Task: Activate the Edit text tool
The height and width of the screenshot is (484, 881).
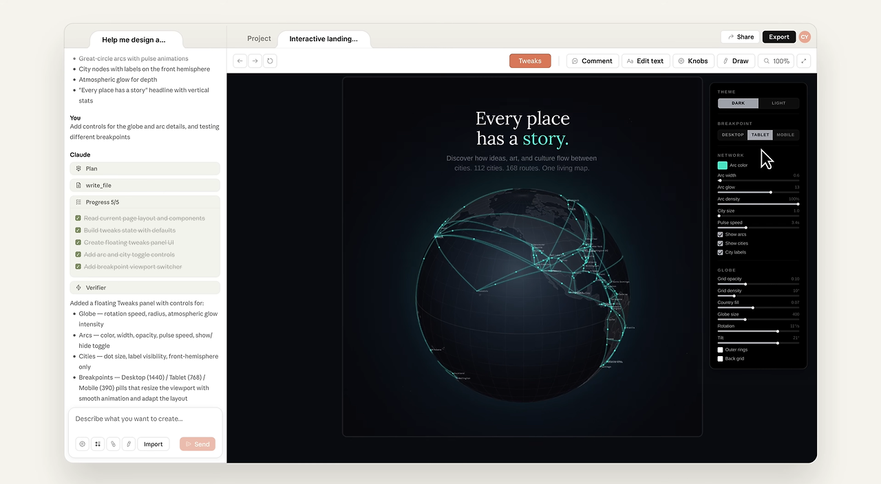Action: click(645, 61)
